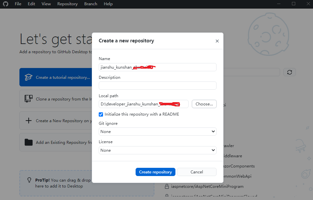This screenshot has height=200, width=313.
Task: Click the plus icon for new repository
Action: [29, 121]
